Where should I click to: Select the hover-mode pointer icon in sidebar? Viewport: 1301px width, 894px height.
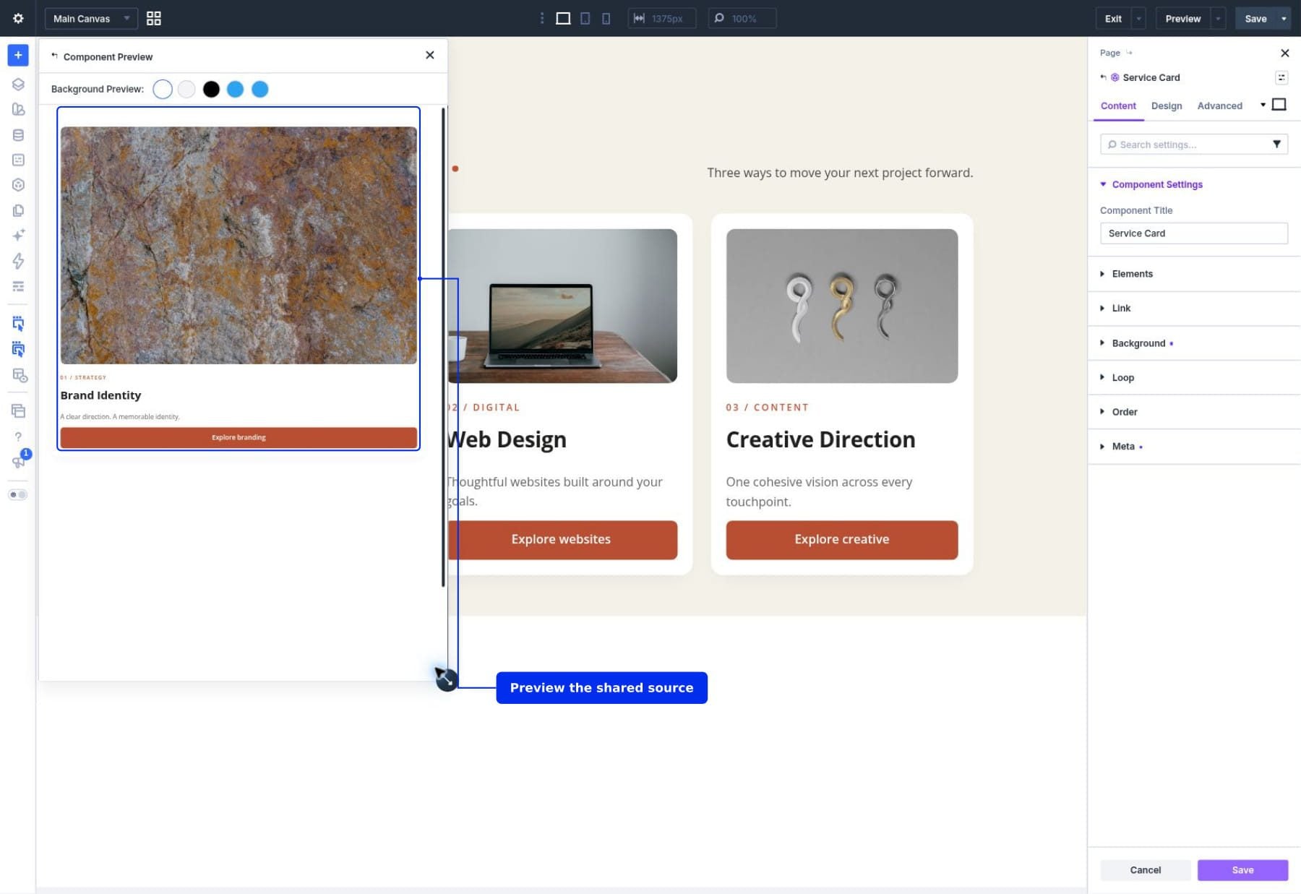pyautogui.click(x=18, y=349)
